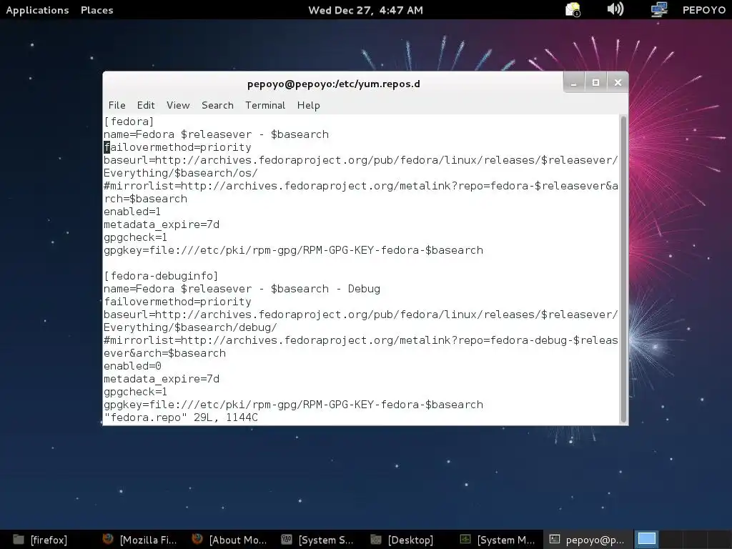Switch to the [About Mo... taskbar window
The width and height of the screenshot is (732, 549).
click(x=229, y=540)
